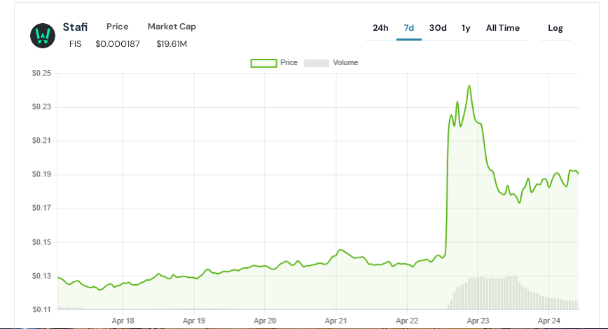The image size is (608, 329).
Task: Switch chart to 24h range
Action: 380,28
